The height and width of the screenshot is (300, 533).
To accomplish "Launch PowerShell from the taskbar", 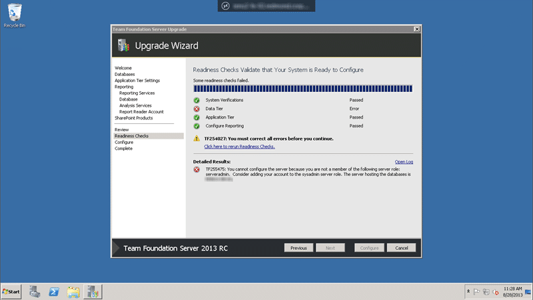I will click(54, 292).
